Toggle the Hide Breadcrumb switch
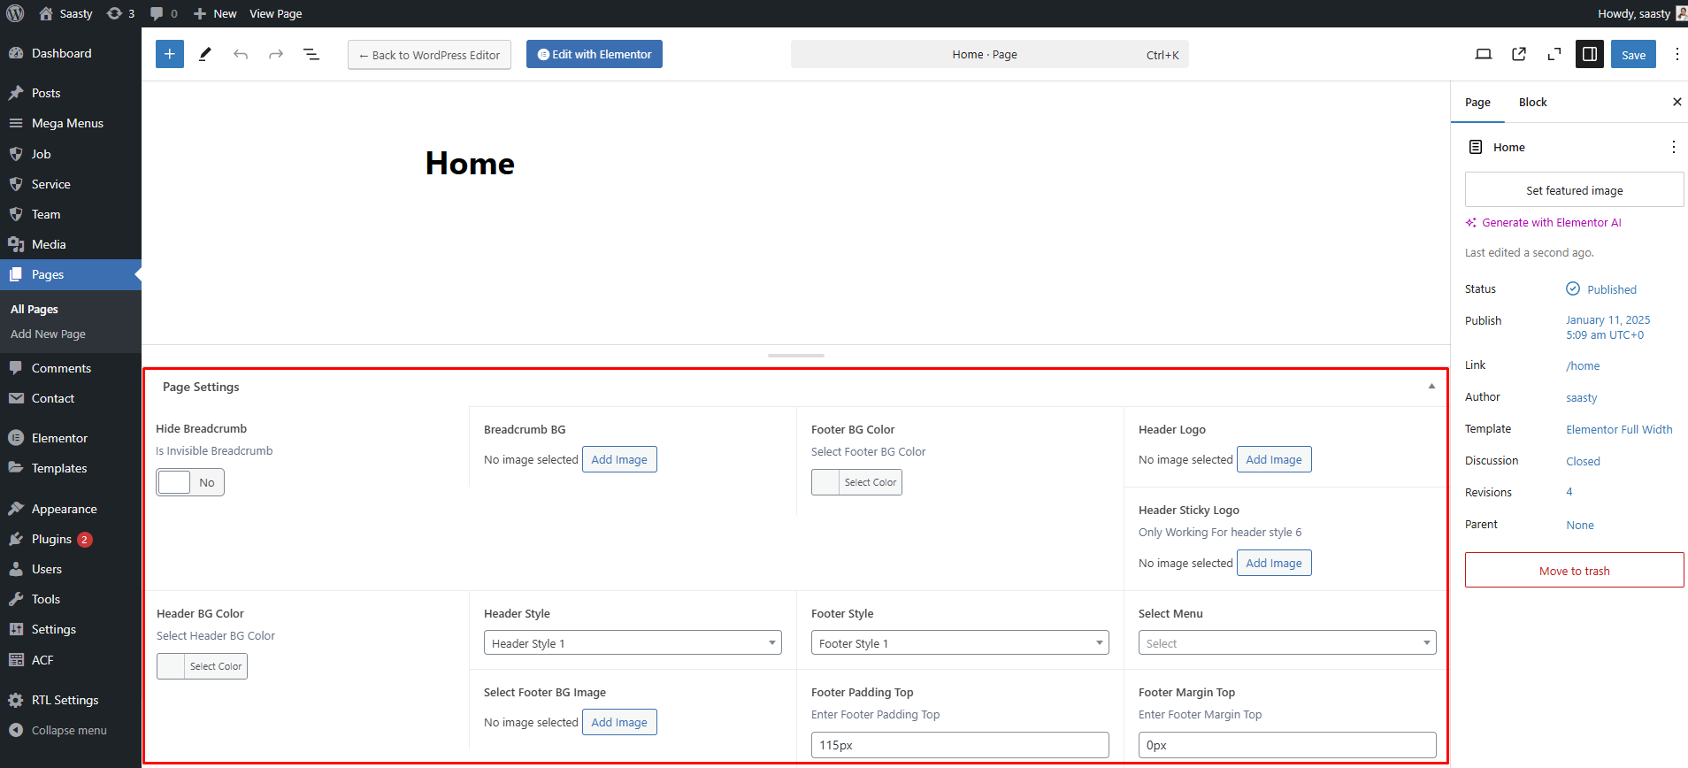 pos(190,482)
